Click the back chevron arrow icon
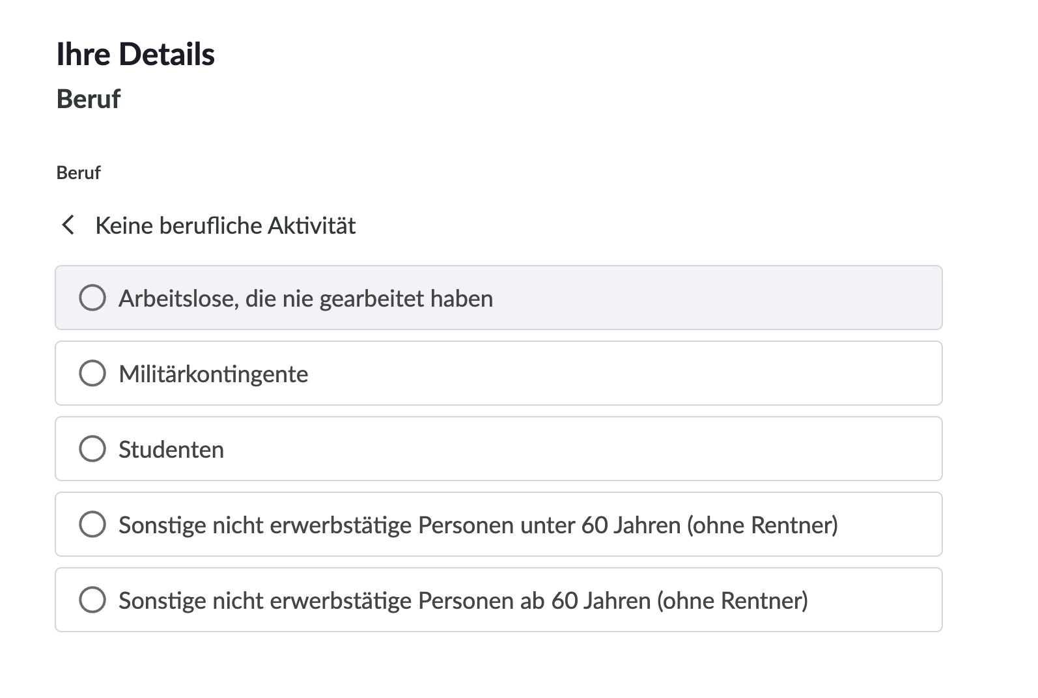1038x698 pixels. click(x=68, y=225)
